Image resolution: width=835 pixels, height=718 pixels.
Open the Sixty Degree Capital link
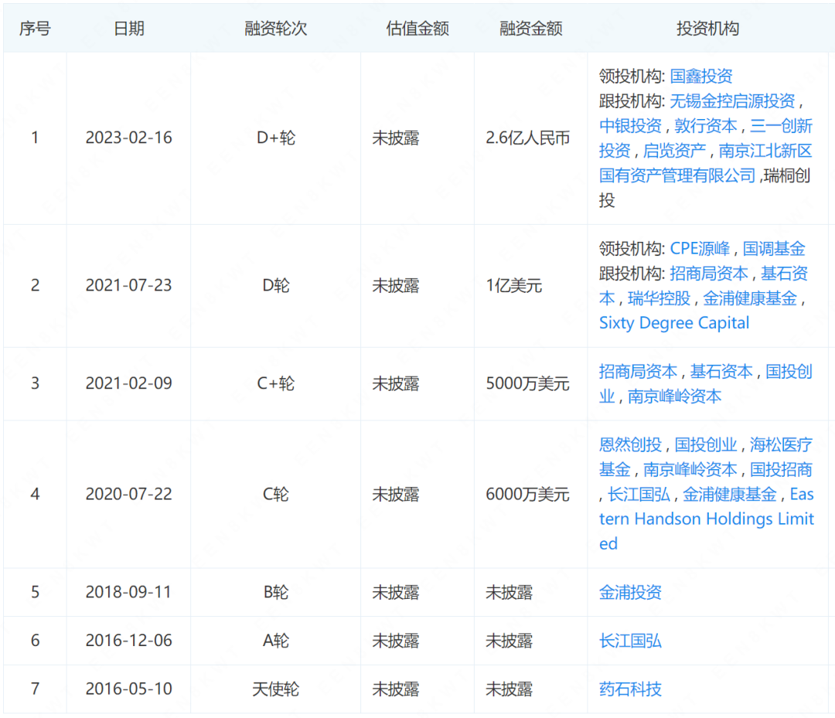(x=673, y=323)
